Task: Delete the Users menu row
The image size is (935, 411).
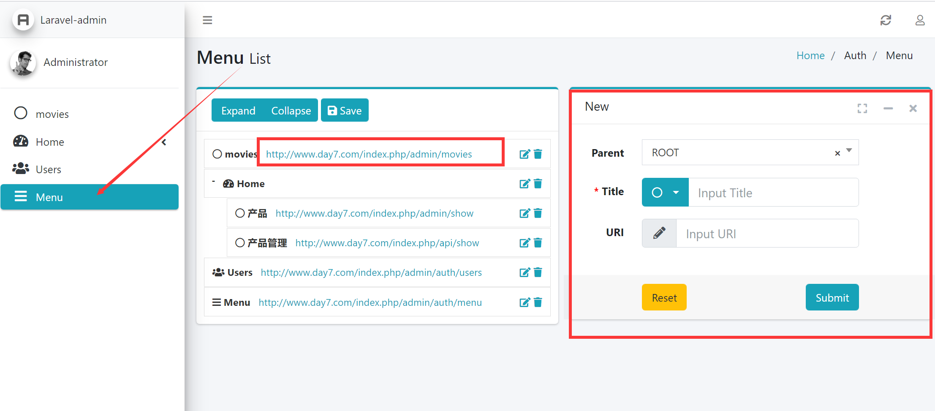Action: point(538,272)
